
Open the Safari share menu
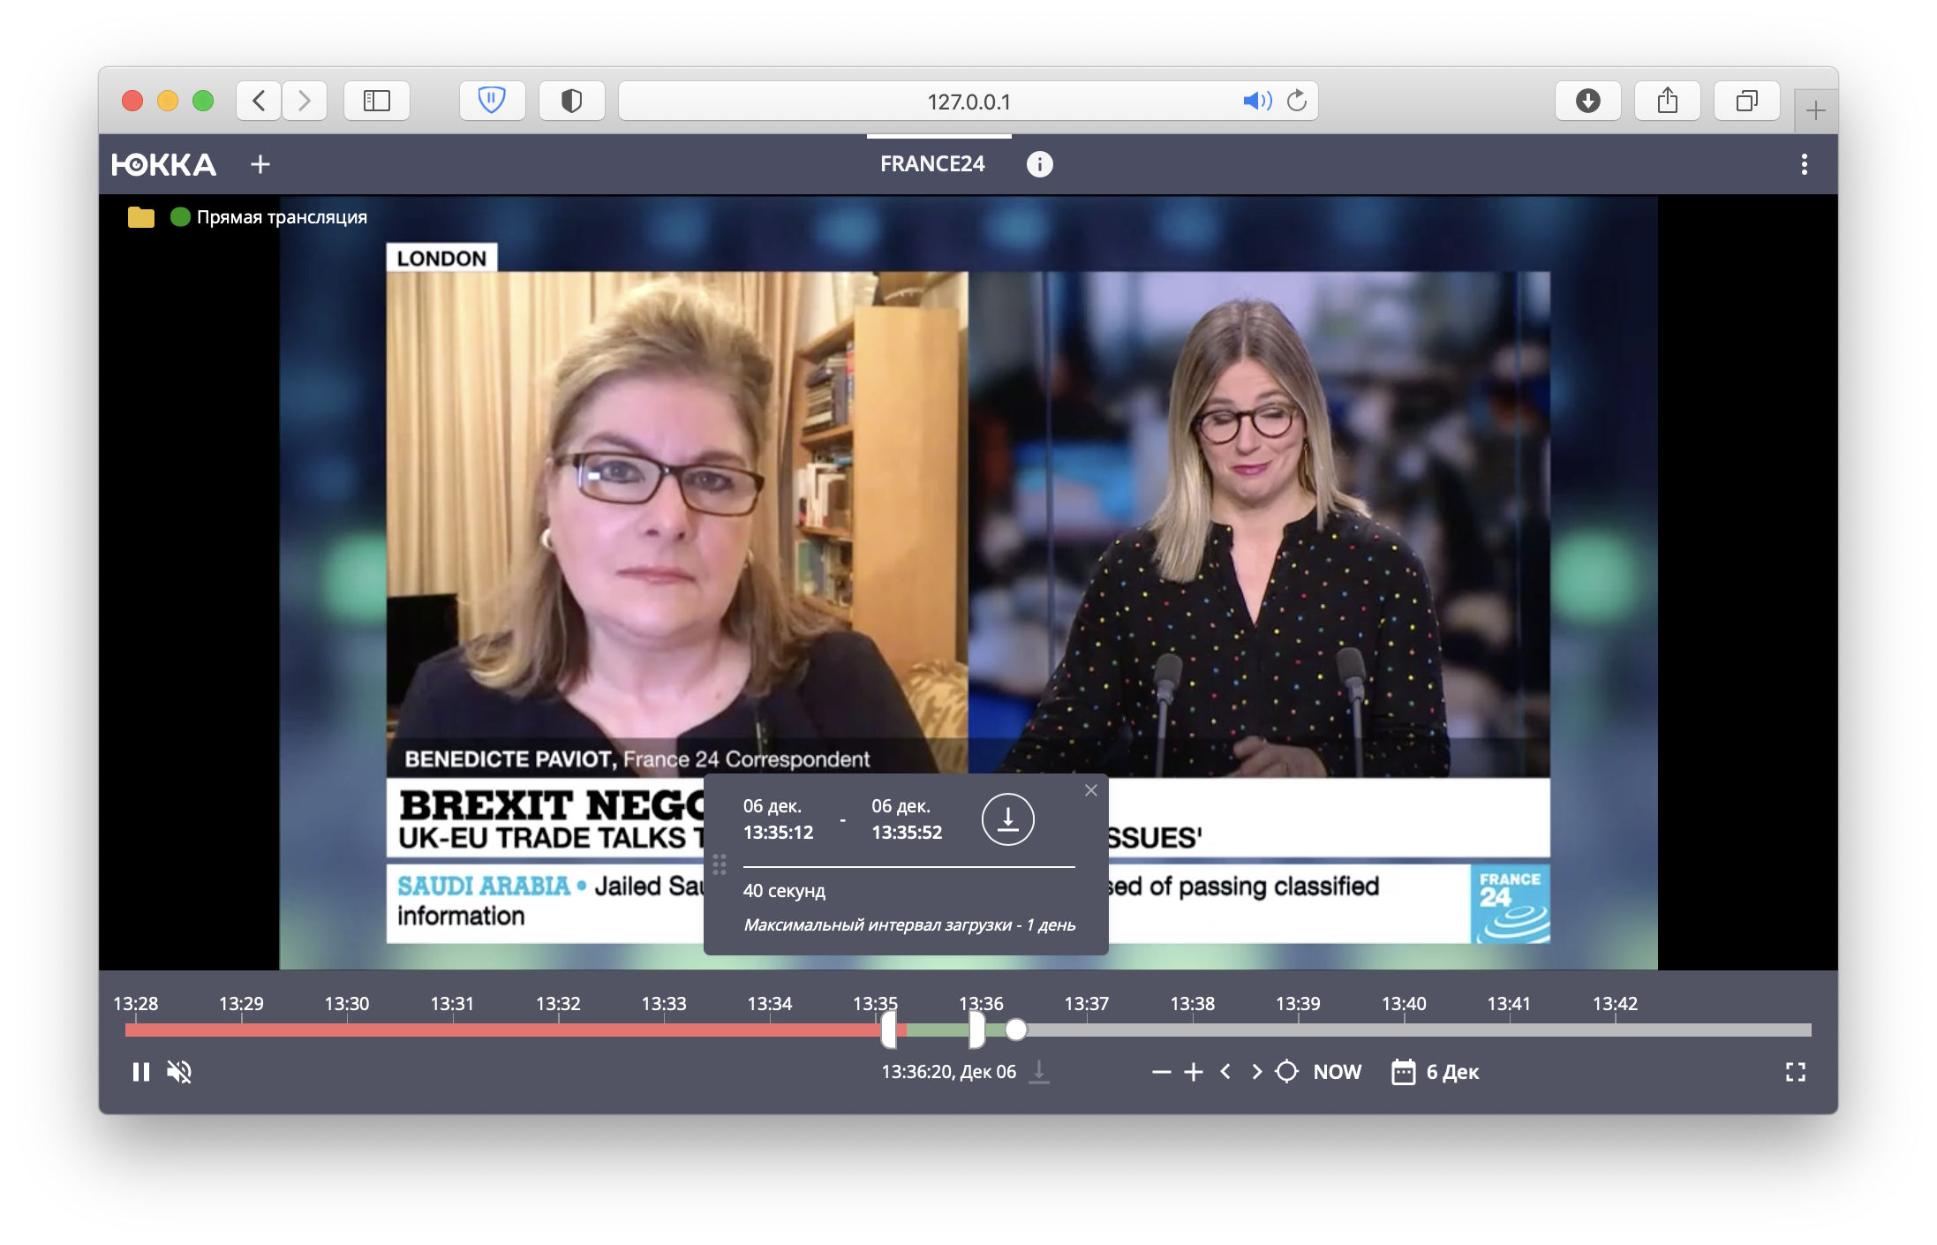tap(1668, 101)
